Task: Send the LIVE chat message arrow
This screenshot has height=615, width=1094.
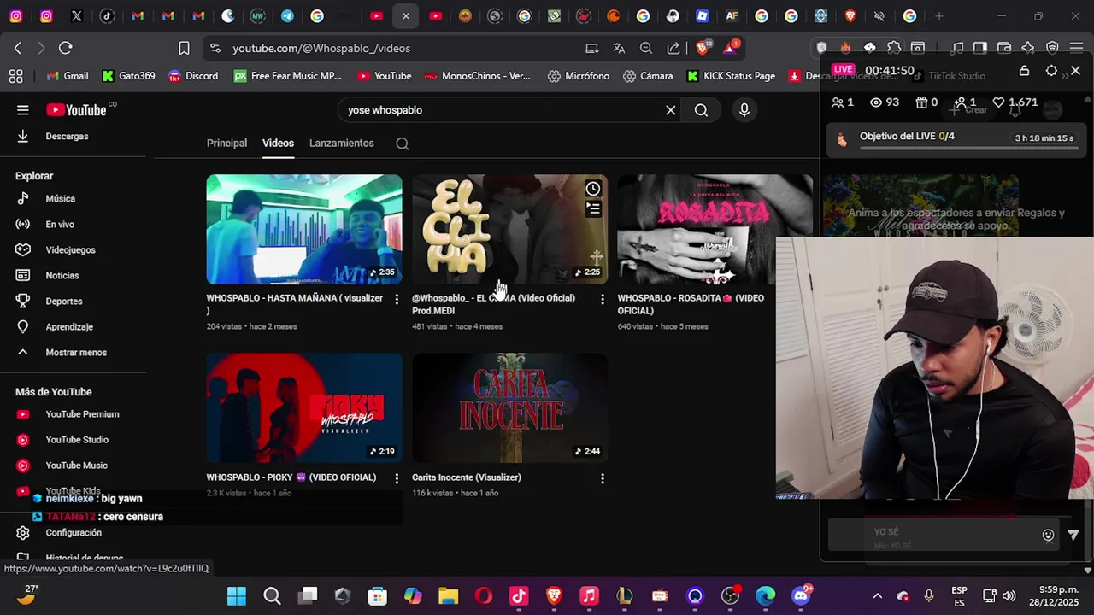Action: point(1073,535)
